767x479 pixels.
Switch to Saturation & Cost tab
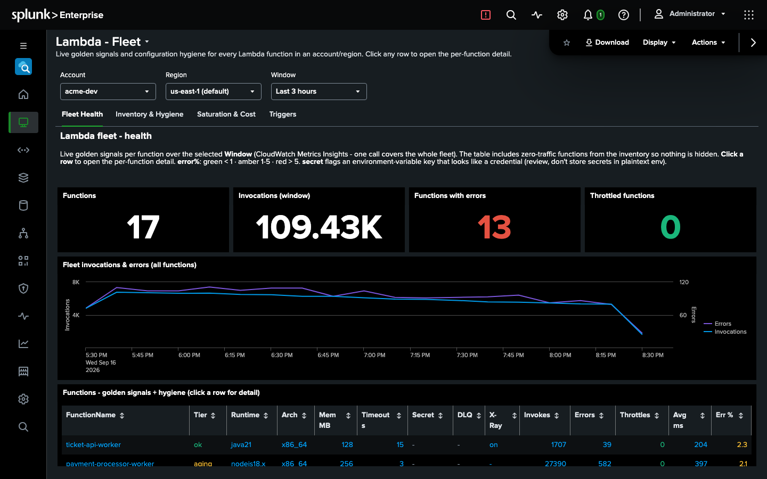point(226,114)
